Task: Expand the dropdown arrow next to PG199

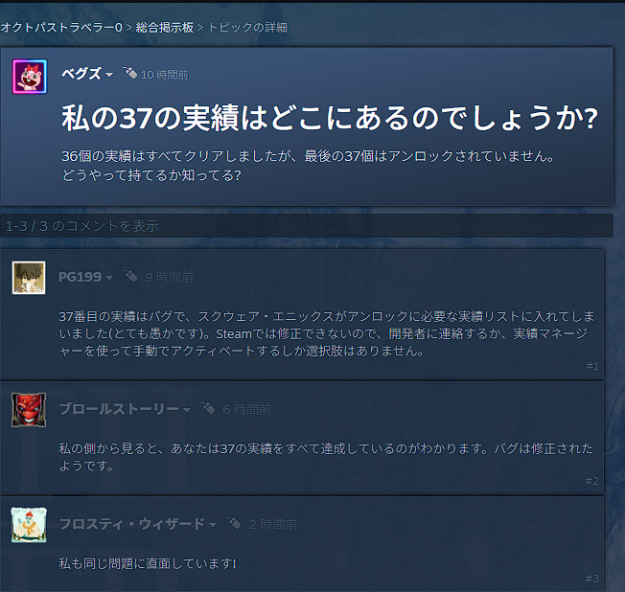Action: click(109, 278)
